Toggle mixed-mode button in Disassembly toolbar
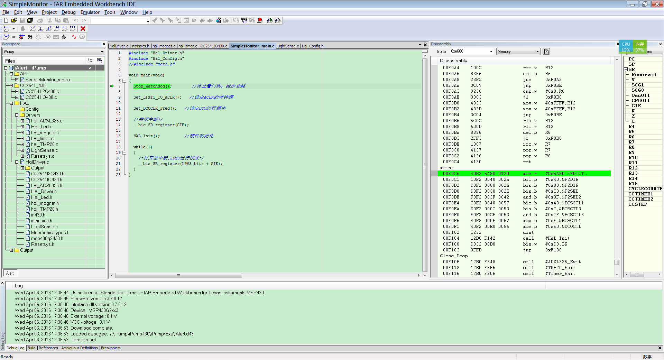 click(x=546, y=52)
